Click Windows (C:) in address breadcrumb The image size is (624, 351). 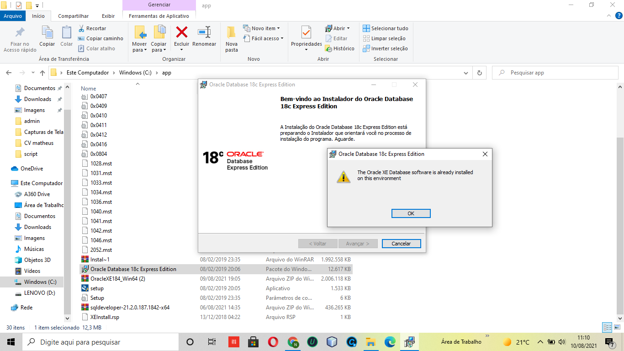[x=135, y=73]
